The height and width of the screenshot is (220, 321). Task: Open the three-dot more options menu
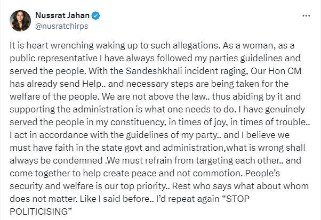(306, 15)
